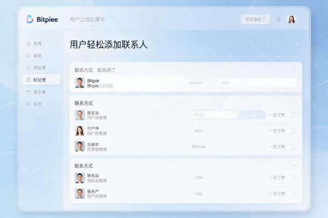
Task: Open the sidebar item with the person icon
Action: (x=28, y=44)
